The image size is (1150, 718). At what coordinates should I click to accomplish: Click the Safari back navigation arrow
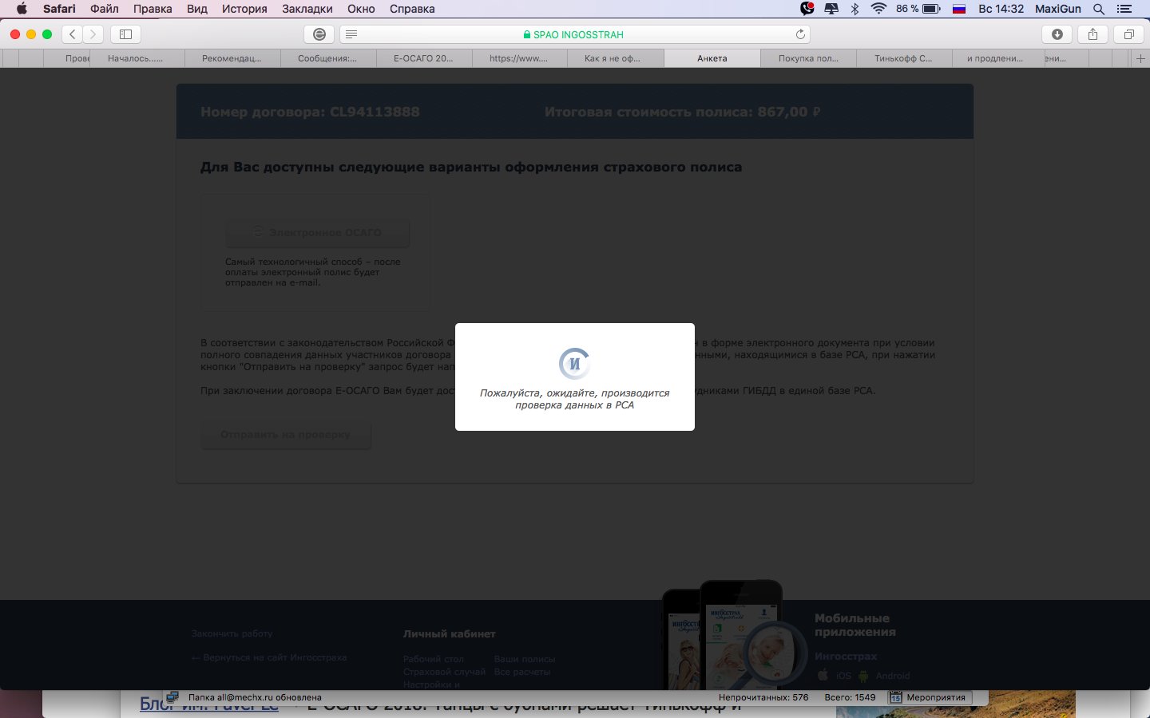[73, 34]
